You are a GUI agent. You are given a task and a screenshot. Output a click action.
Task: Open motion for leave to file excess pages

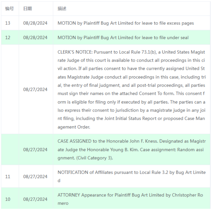[x=126, y=23]
